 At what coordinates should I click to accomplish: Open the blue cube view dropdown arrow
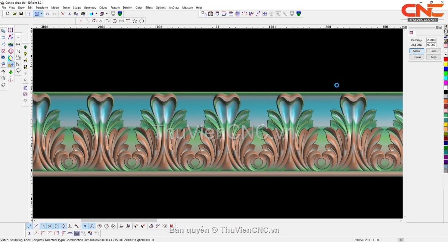(96, 14)
